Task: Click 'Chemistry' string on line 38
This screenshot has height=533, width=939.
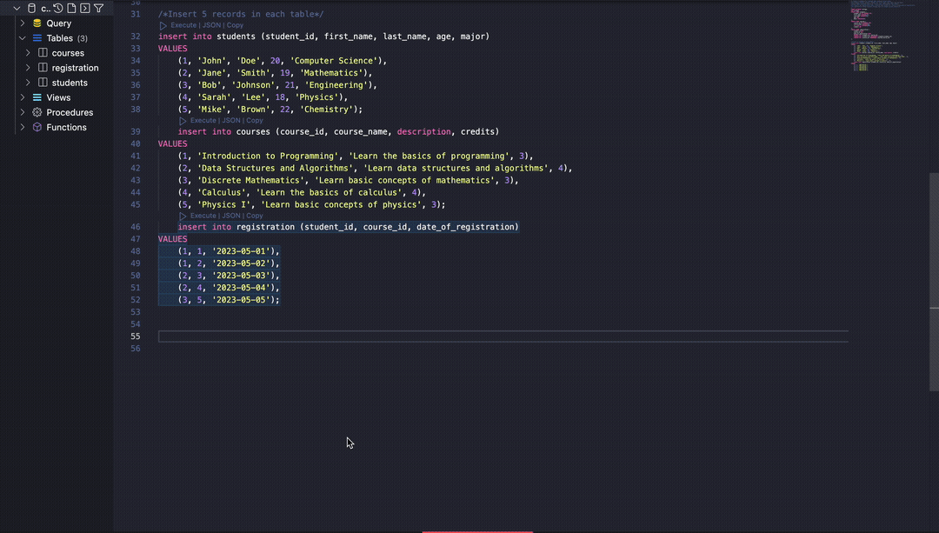Action: click(326, 110)
